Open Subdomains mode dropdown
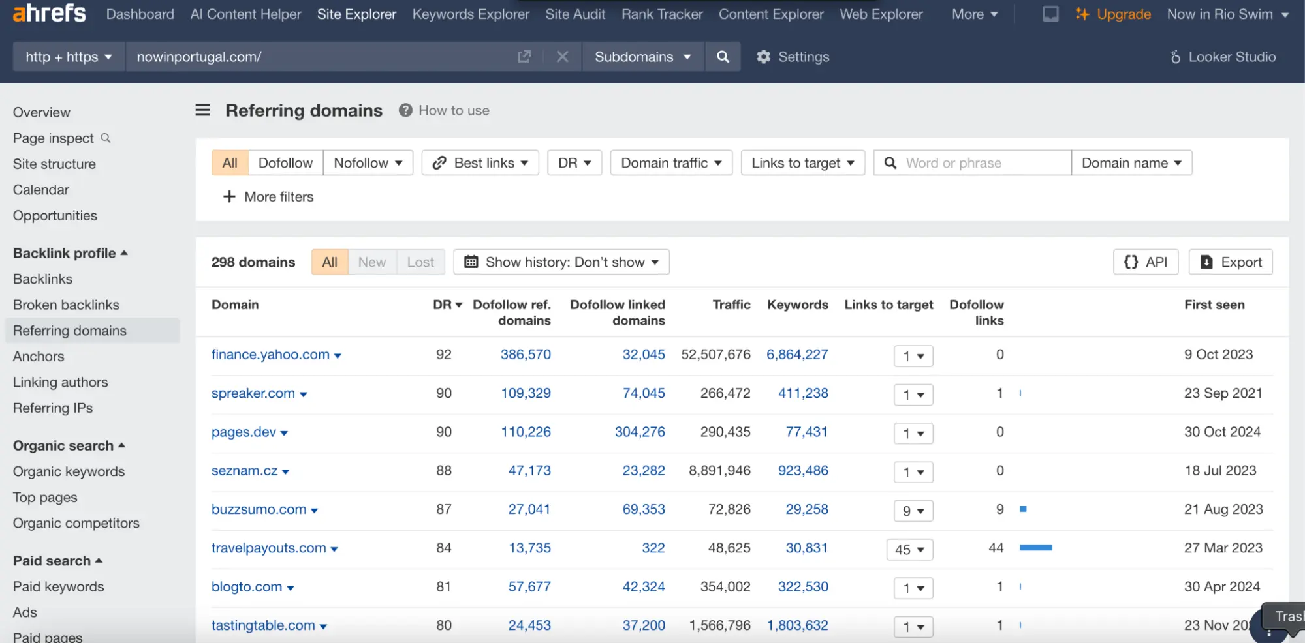The width and height of the screenshot is (1305, 643). [642, 57]
